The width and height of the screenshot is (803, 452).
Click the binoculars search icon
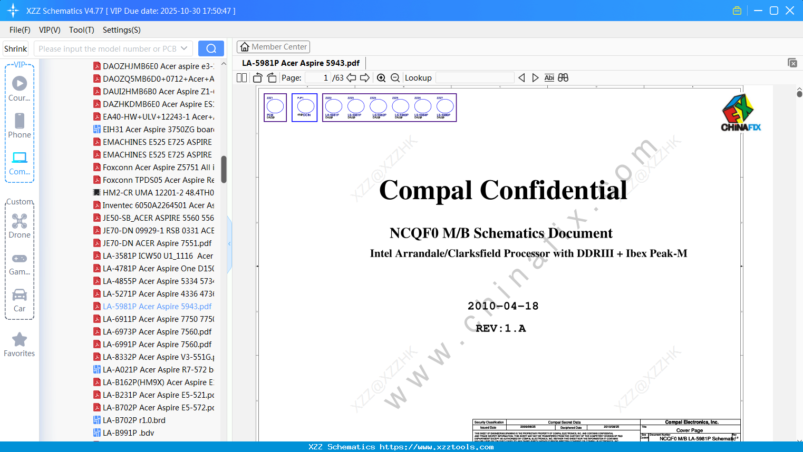click(563, 78)
